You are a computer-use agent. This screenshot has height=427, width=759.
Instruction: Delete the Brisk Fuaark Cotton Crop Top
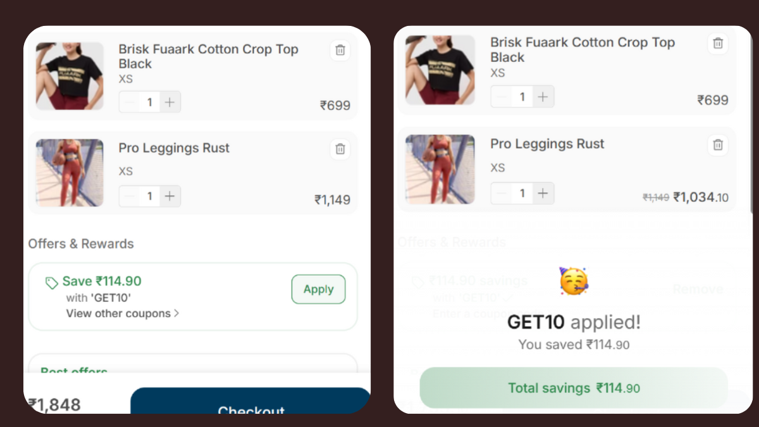point(340,50)
